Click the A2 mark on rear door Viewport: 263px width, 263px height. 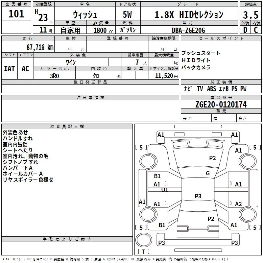238,204
